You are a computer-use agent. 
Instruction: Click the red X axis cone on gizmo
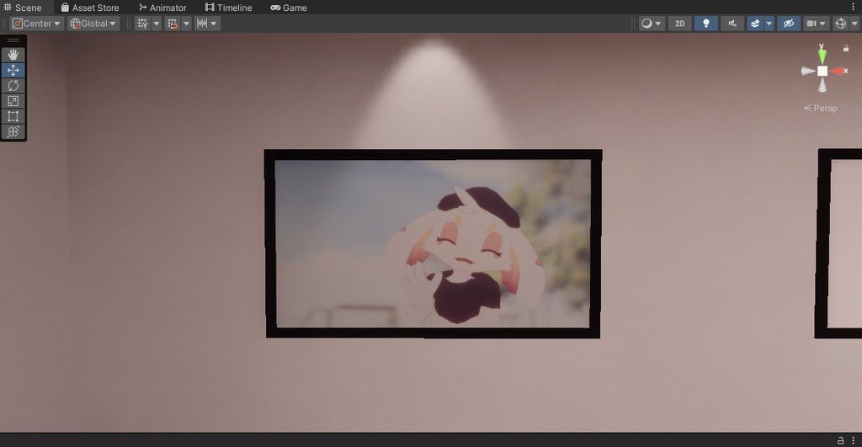point(838,71)
